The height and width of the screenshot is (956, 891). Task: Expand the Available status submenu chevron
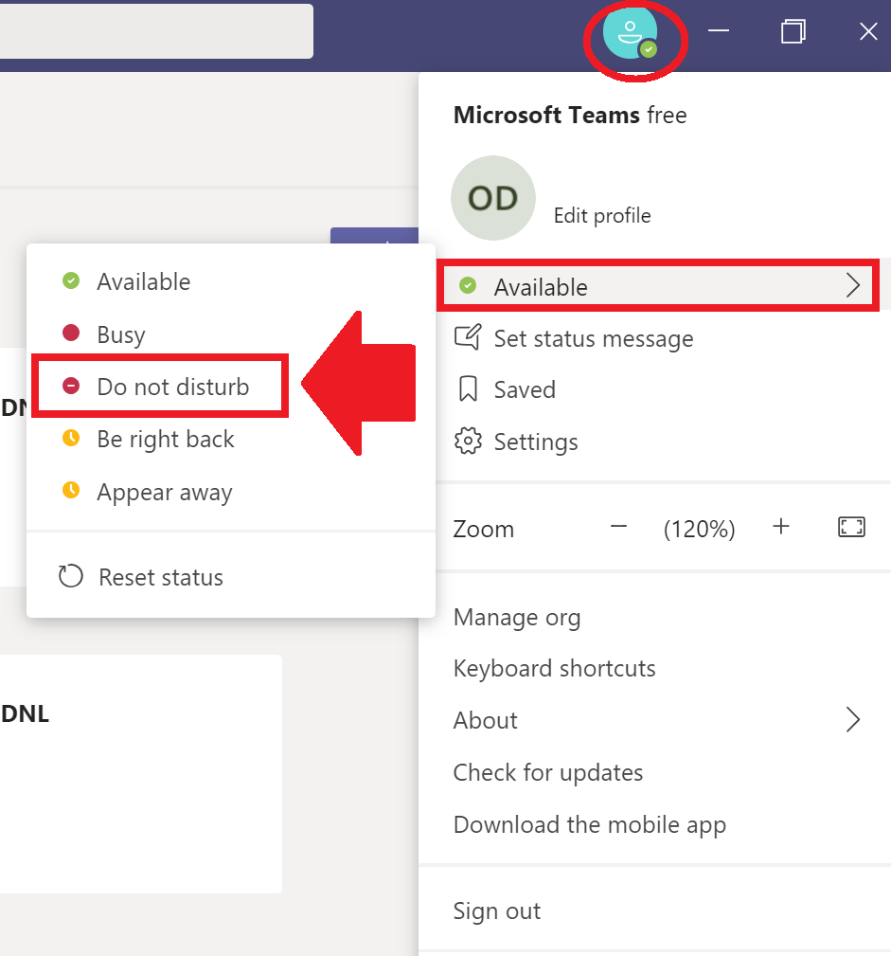[853, 285]
